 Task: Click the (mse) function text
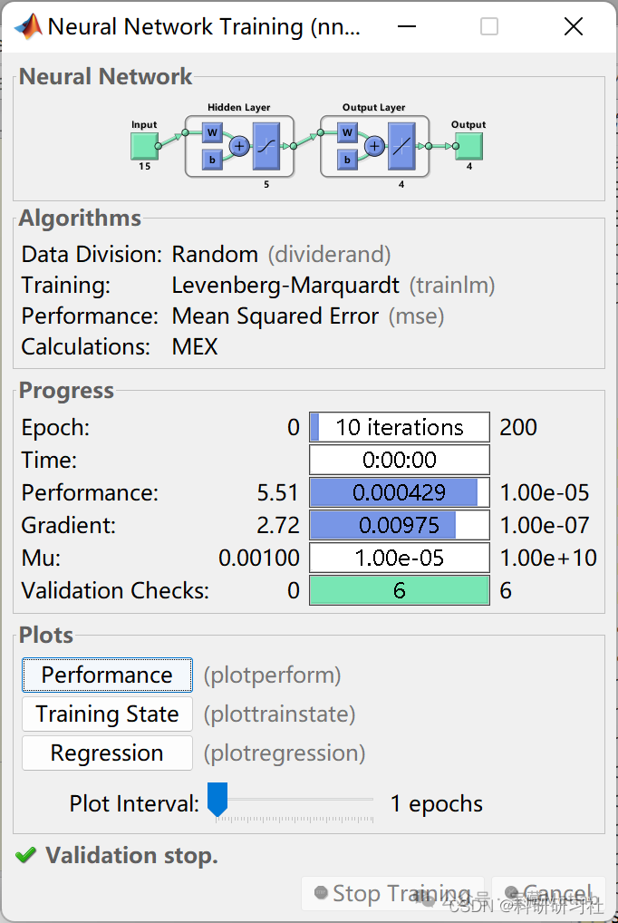pyautogui.click(x=416, y=316)
